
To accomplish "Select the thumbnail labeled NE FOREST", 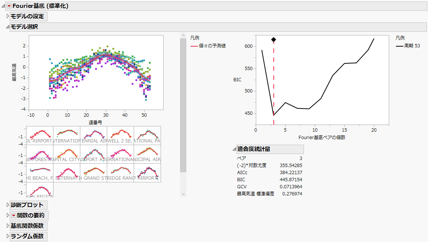I will coord(40,154).
